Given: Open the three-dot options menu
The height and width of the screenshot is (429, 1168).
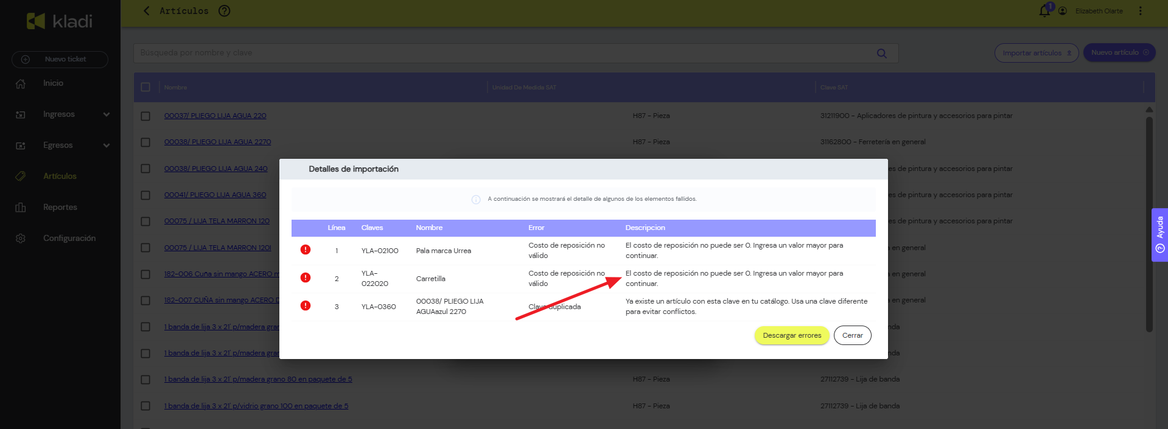Looking at the screenshot, I should 1140,11.
